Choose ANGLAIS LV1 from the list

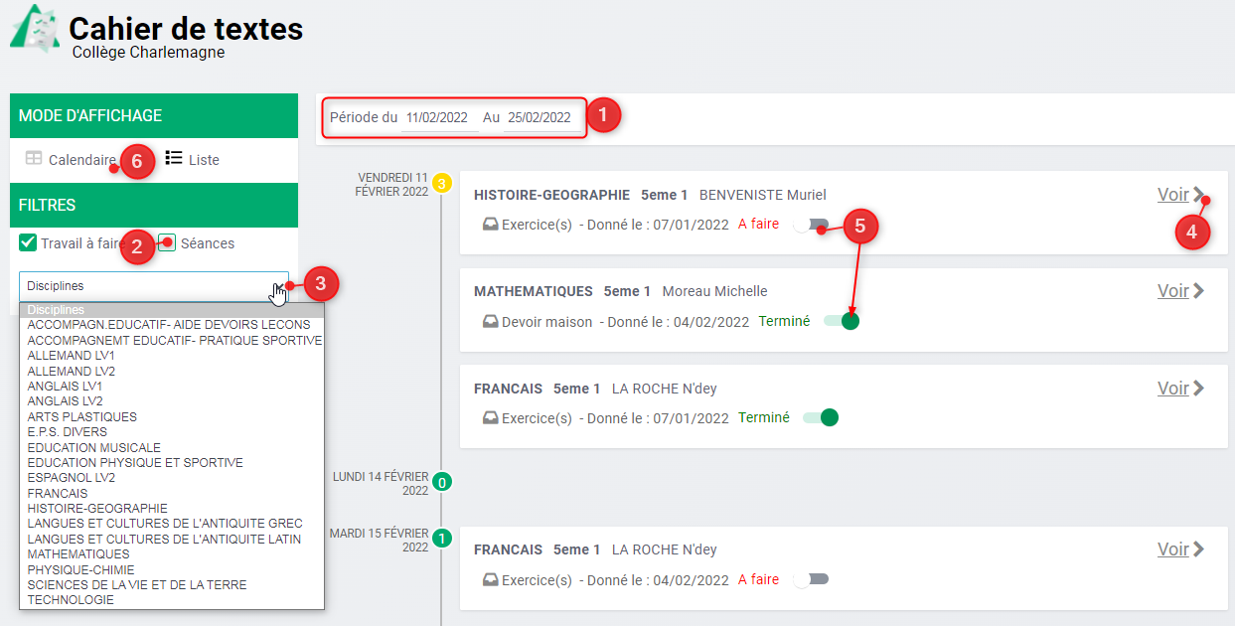click(65, 386)
